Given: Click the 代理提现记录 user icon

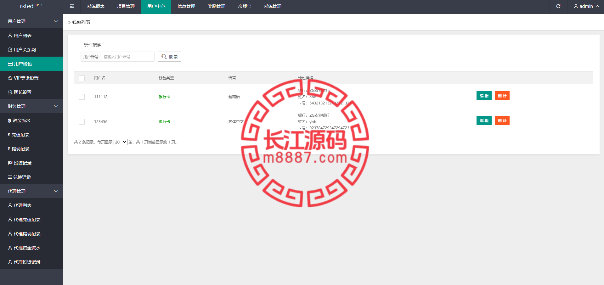Looking at the screenshot, I should click(x=10, y=234).
